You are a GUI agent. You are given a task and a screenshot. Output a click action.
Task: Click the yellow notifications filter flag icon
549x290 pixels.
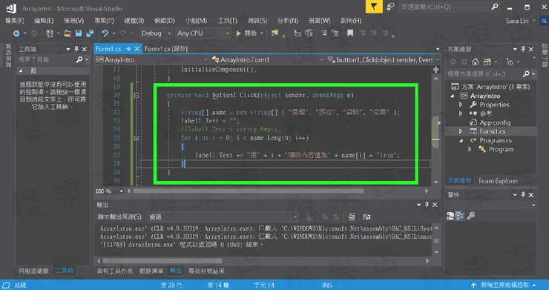(x=374, y=7)
